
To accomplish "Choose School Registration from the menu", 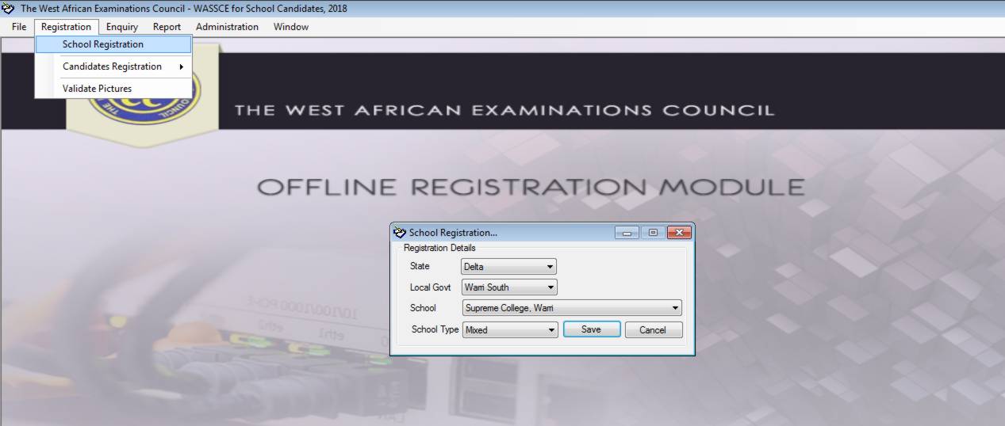I will 113,44.
